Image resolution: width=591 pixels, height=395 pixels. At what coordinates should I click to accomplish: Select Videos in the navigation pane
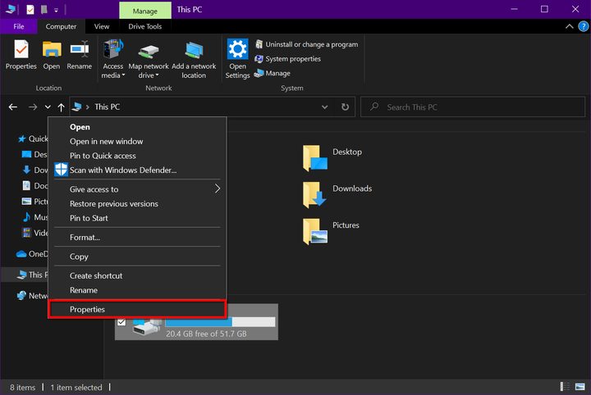coord(34,233)
